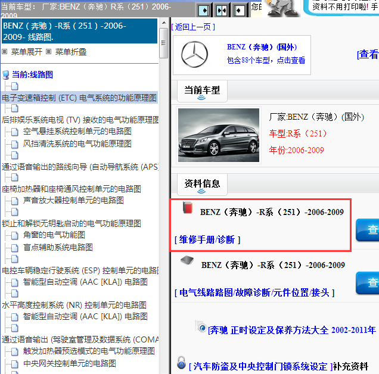Open 电控车辆稳定行驶系统 (ESP) 控制单元的电路图
This screenshot has width=379, height=374.
[80, 270]
